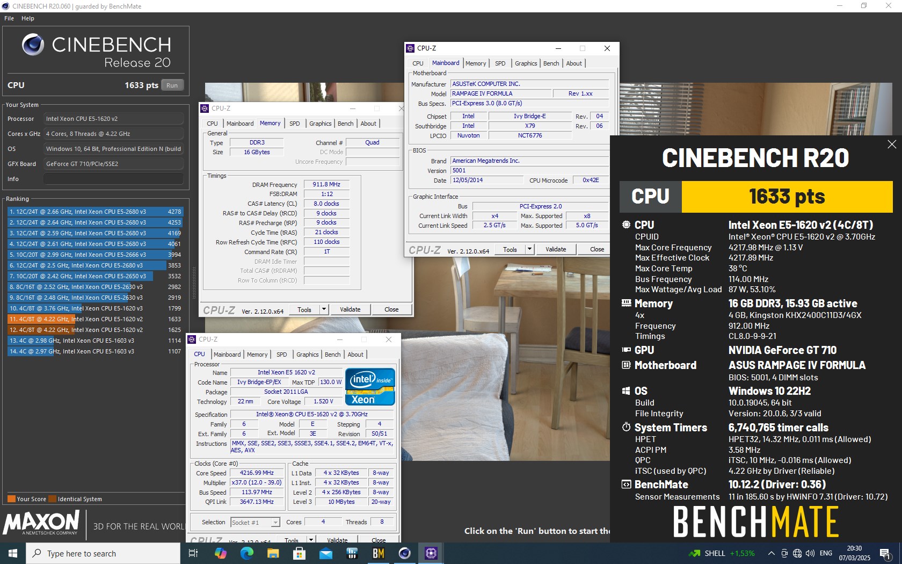Click the Intel Xeon inside logo in CPU-Z
Viewport: 902px width, 564px height.
(x=370, y=386)
